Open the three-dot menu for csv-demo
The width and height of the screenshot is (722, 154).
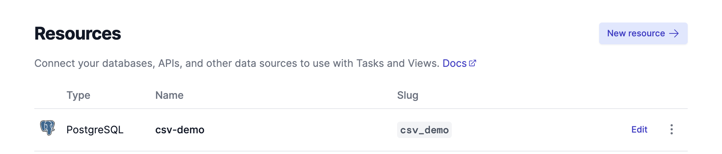[671, 129]
